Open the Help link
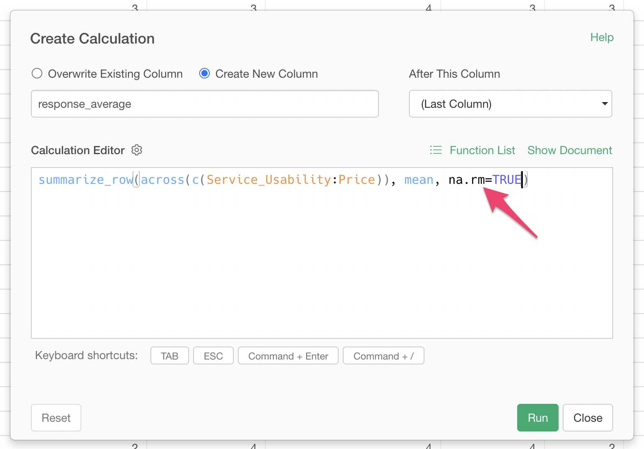Screen dimensions: 644x449 [602, 37]
